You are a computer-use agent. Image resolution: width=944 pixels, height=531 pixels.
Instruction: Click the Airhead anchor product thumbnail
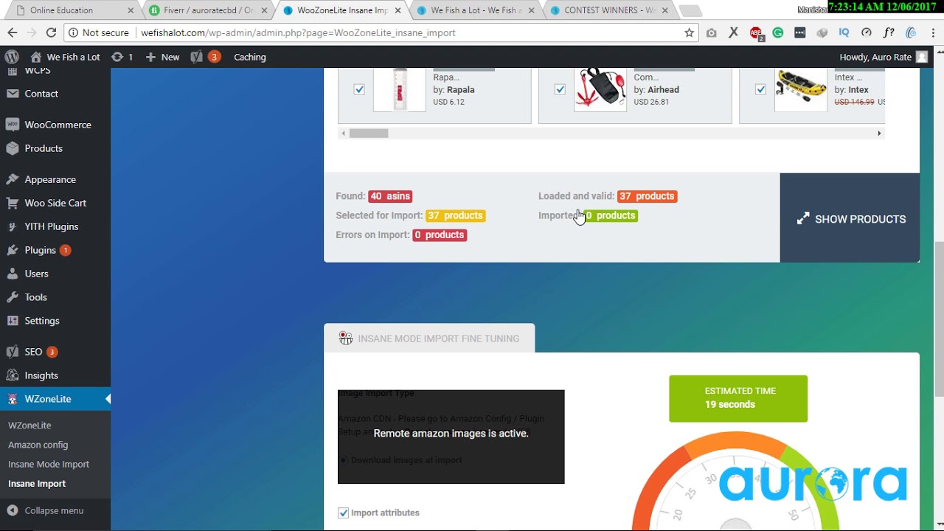click(600, 89)
